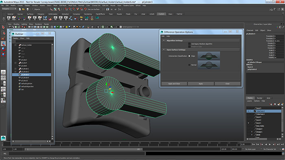Click the paint palette shelf icon
This screenshot has width=285, height=160.
click(x=50, y=18)
